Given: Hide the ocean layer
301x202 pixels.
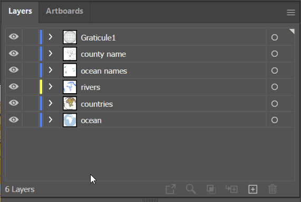Looking at the screenshot, I should coord(14,119).
